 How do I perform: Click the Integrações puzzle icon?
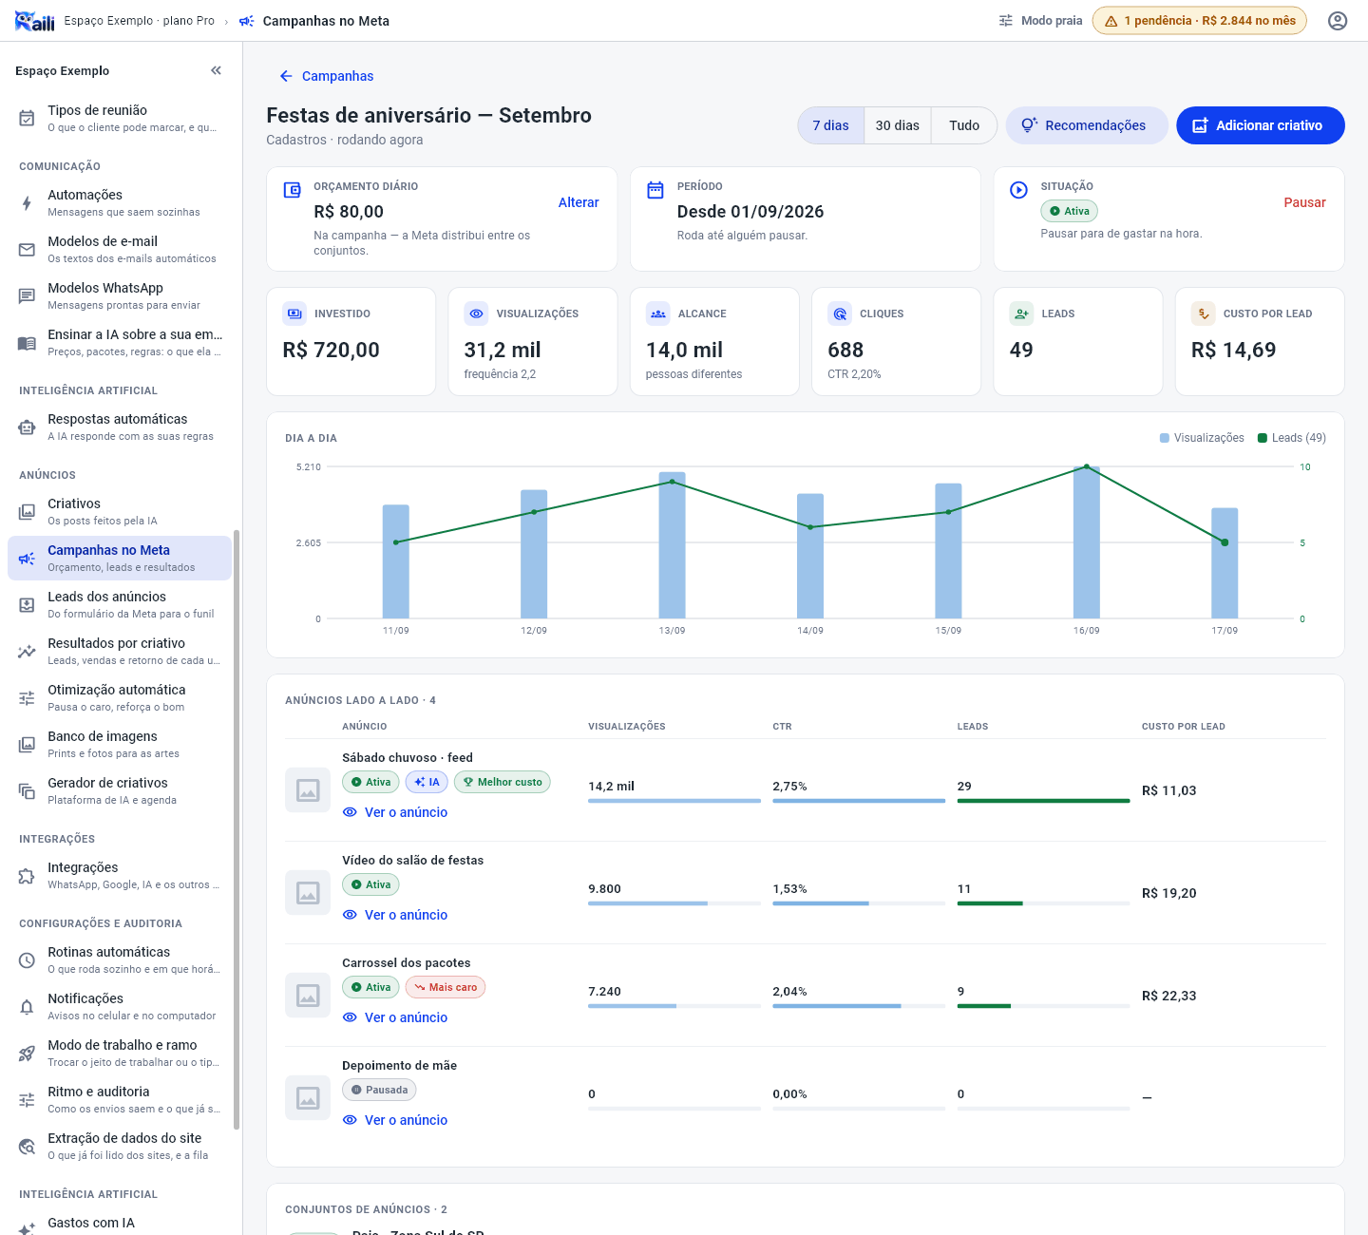27,875
